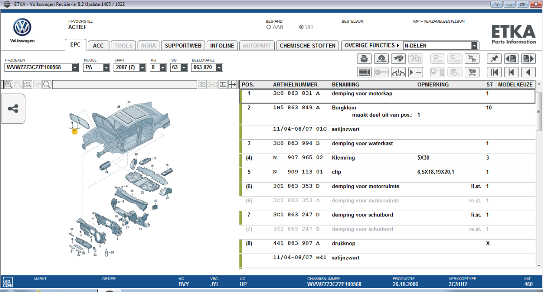543x292 pixels.
Task: Click the vehicle info icon with letter i
Action: [398, 72]
